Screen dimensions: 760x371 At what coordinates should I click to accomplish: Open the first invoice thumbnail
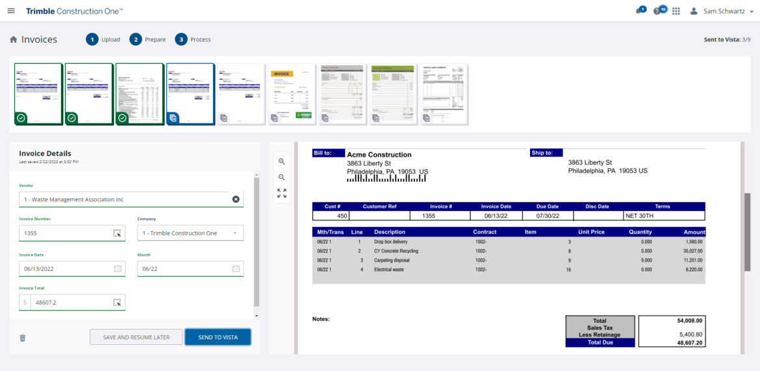point(38,94)
